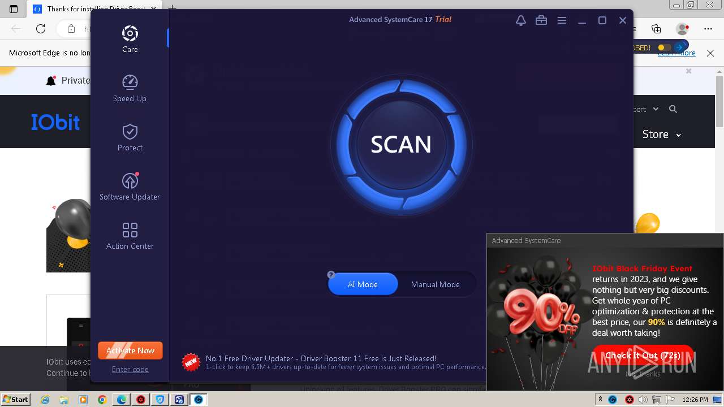Open the Enter code link
The image size is (724, 407).
coord(130,369)
